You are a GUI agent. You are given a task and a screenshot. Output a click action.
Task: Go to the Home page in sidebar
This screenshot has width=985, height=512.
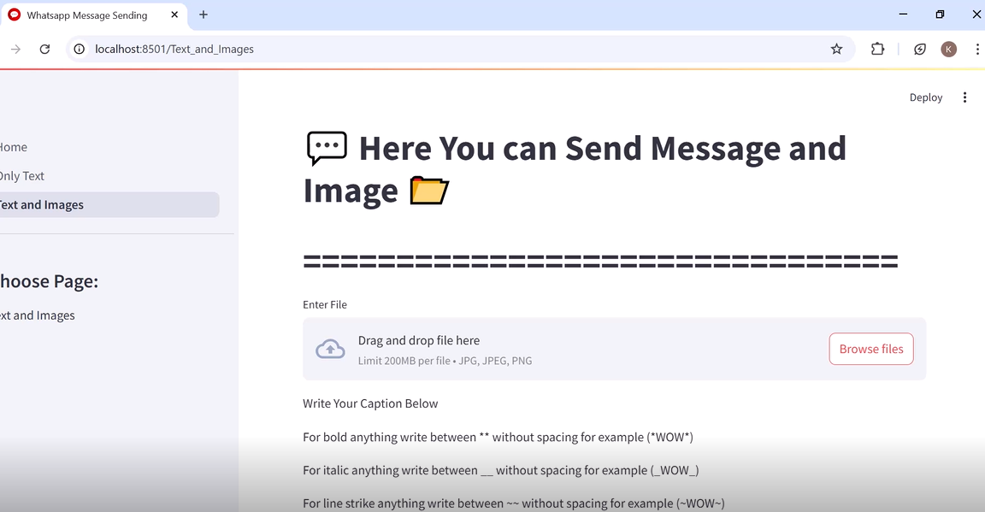pos(13,147)
